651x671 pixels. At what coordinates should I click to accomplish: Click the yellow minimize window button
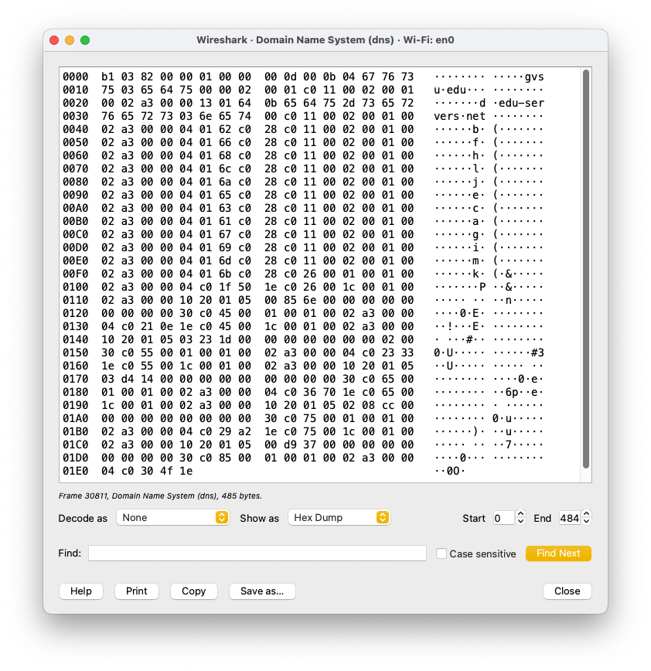pos(70,40)
